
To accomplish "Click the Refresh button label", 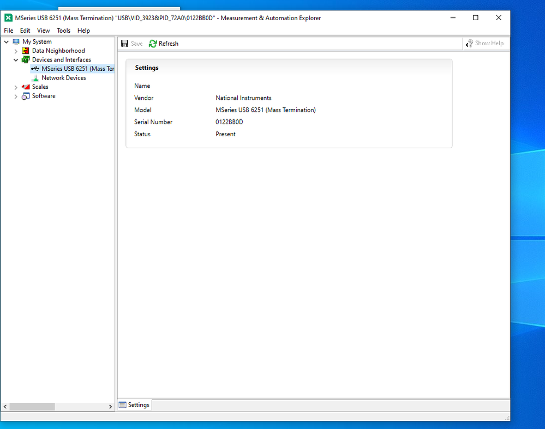I will pos(169,44).
